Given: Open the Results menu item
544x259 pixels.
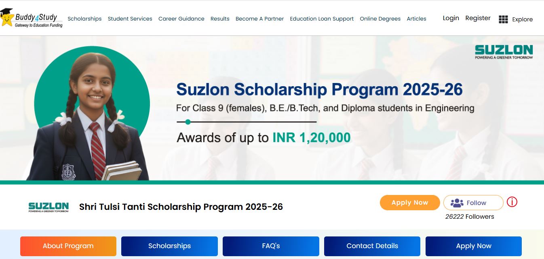Looking at the screenshot, I should [x=220, y=19].
